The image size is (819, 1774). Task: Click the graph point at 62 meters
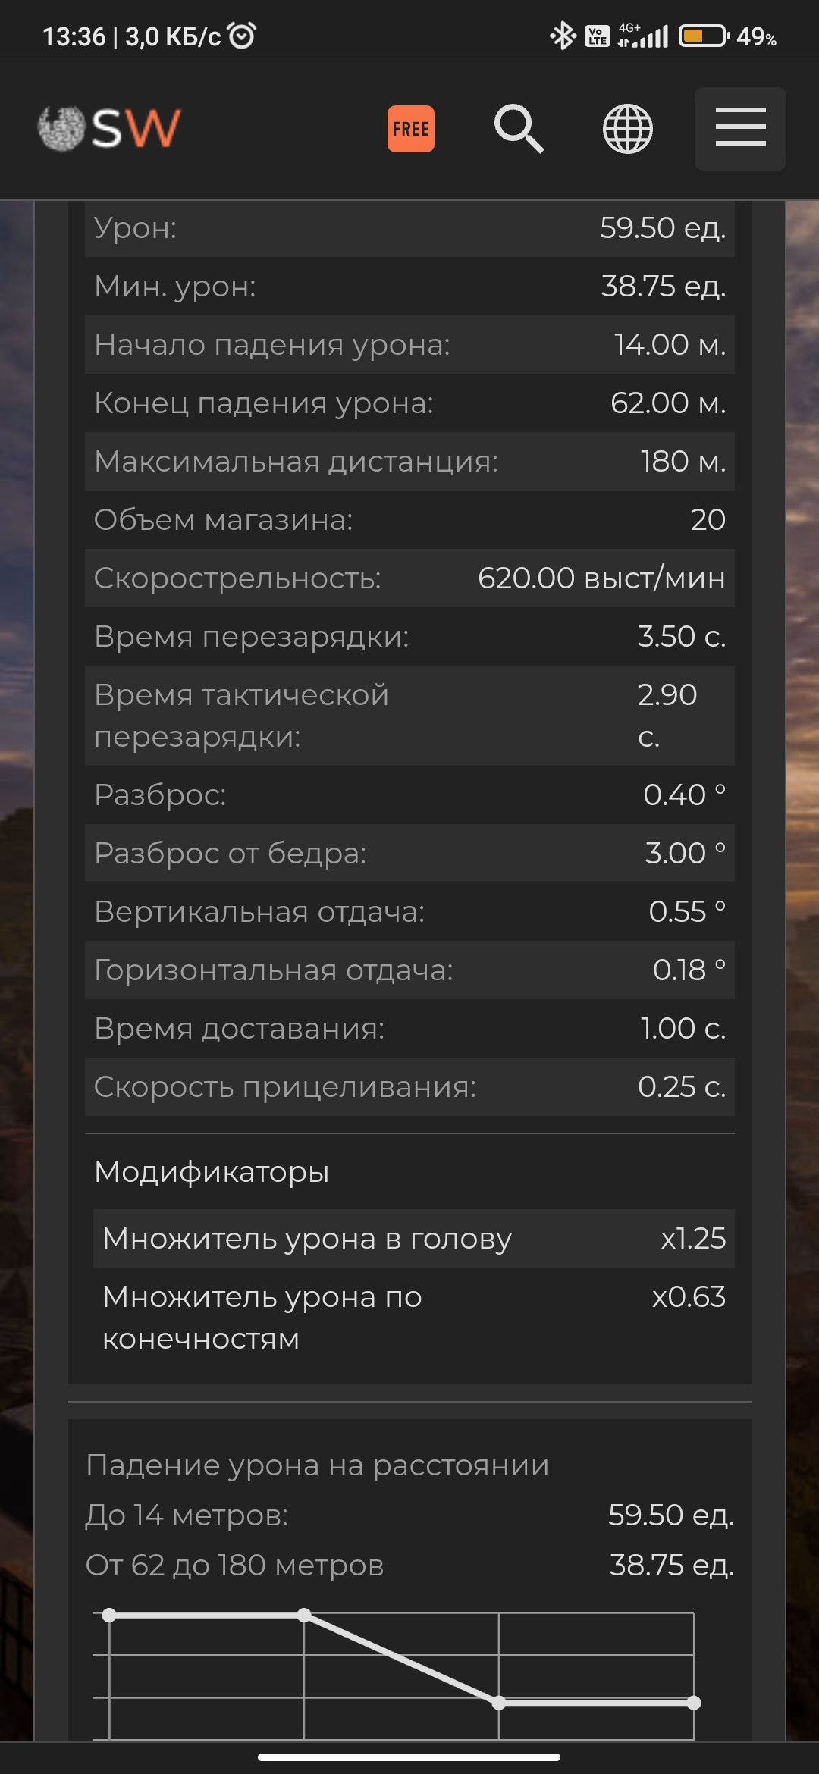pos(499,1703)
